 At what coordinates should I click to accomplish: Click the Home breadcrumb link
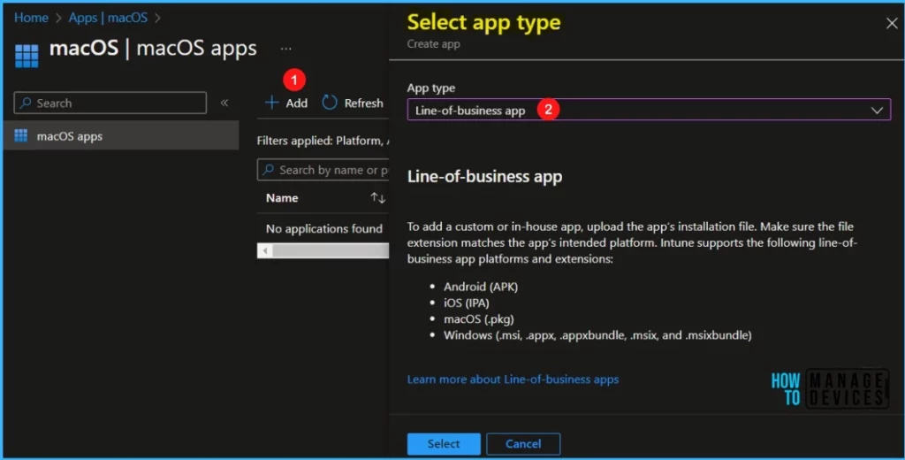pyautogui.click(x=31, y=18)
